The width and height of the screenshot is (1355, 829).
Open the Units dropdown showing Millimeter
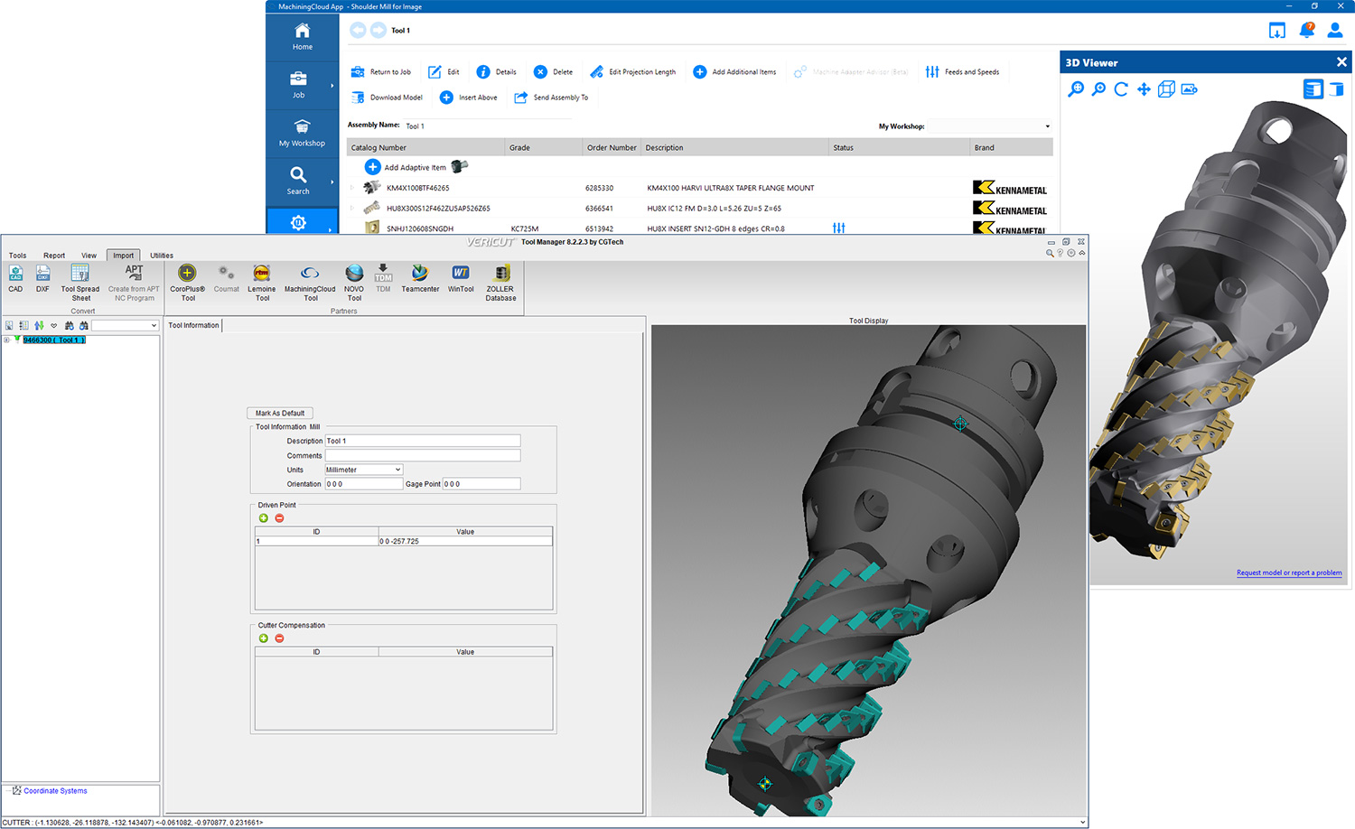363,470
